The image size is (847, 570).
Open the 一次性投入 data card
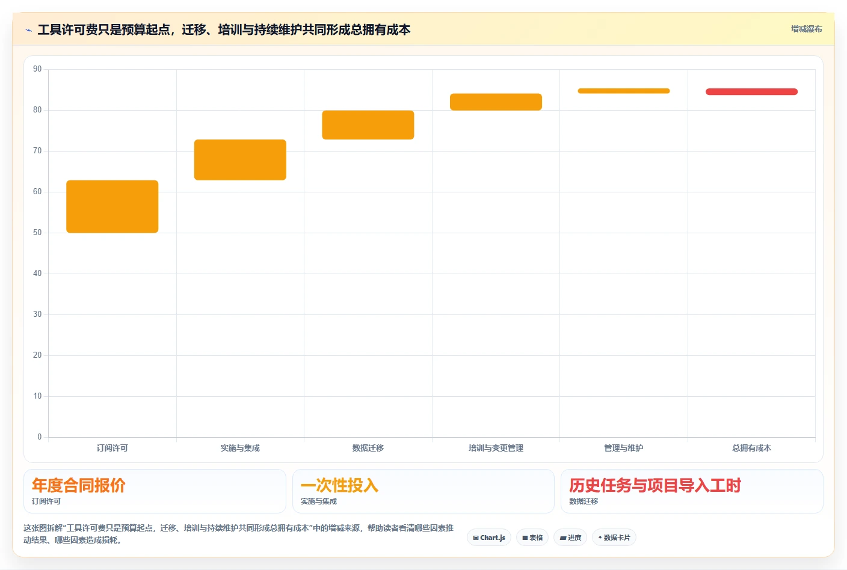tap(423, 491)
